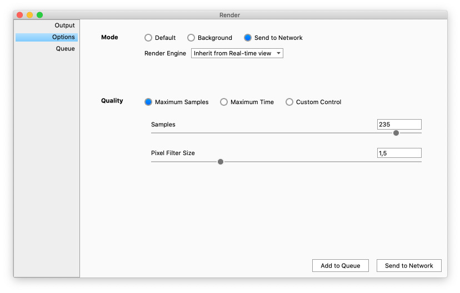Select Maximum Samples quality option
Screen dimensions: 460x293
point(148,102)
